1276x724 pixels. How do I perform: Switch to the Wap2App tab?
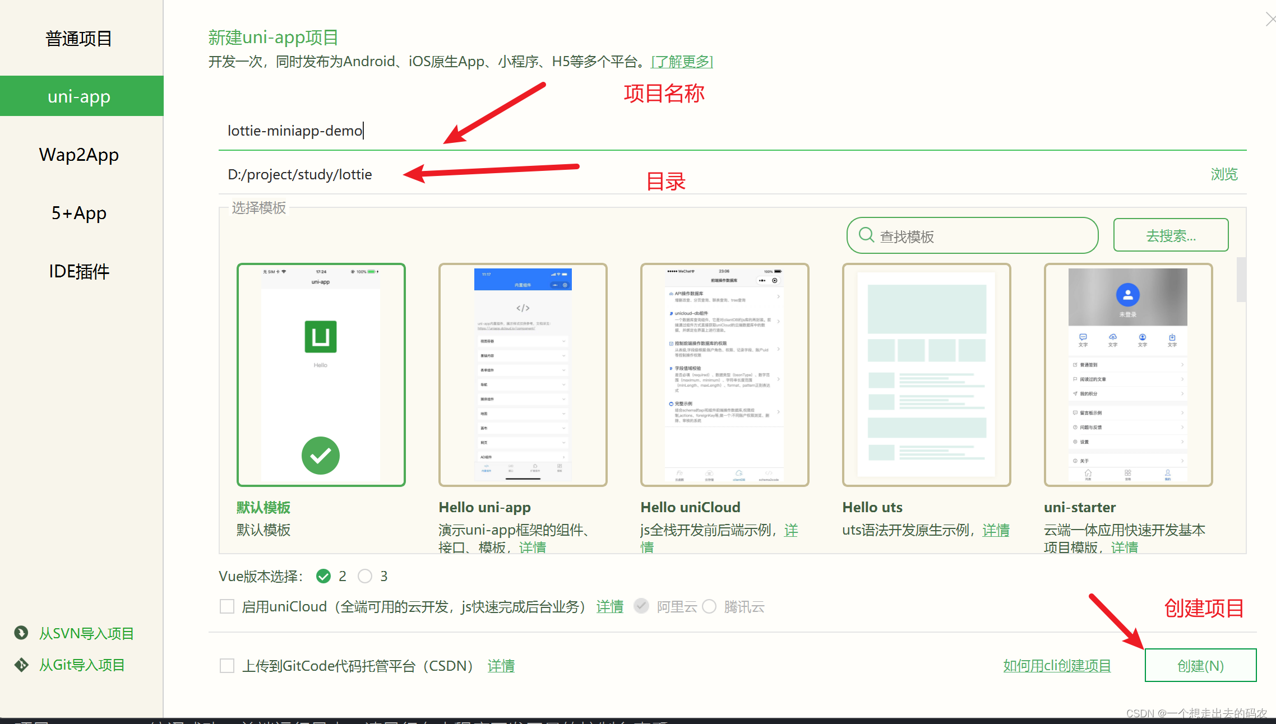pos(78,155)
